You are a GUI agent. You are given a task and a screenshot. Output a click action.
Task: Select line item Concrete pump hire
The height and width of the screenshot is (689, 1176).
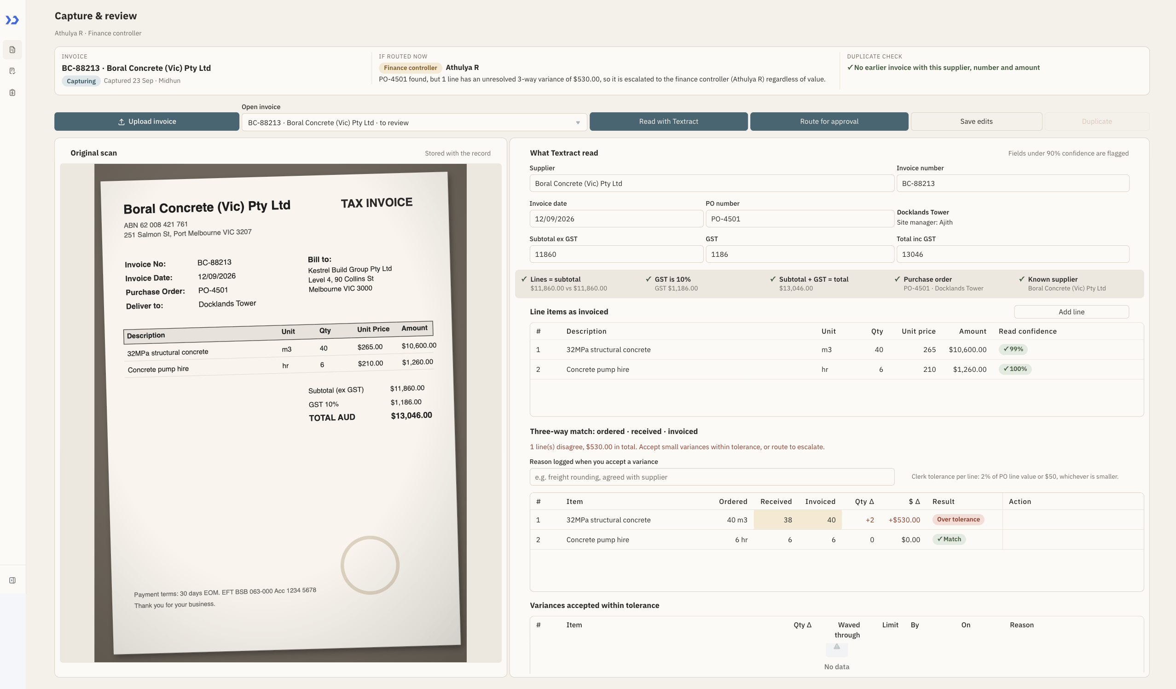836,369
